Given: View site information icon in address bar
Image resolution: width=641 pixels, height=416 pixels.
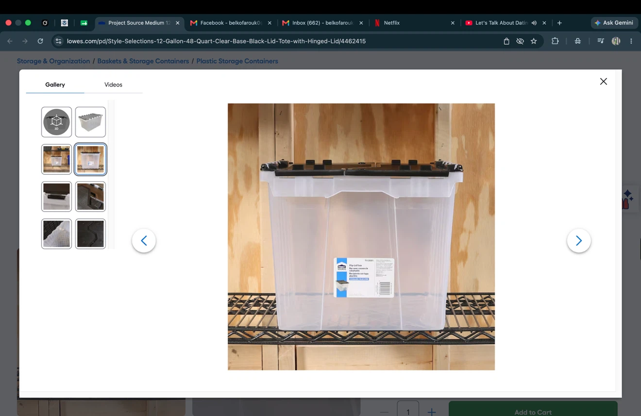Looking at the screenshot, I should coord(58,41).
